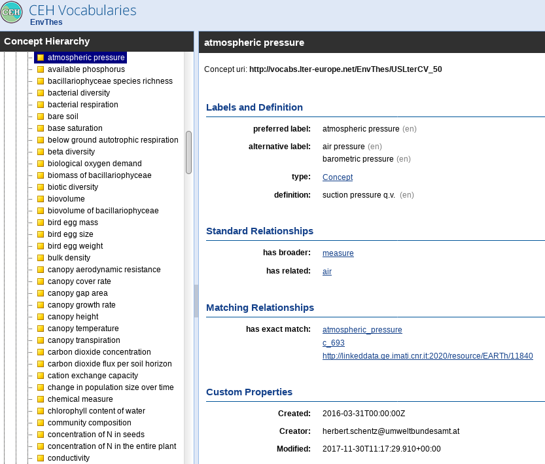Click the hierarchy panel vertical scrollbar thumb
Viewport: 545px width, 464px height.
188,152
